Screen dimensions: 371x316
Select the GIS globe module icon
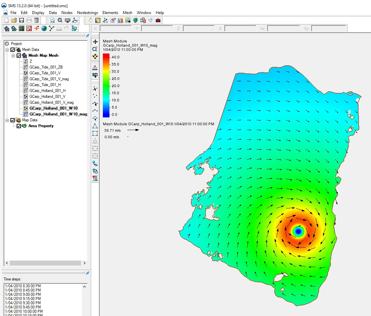pos(44,28)
